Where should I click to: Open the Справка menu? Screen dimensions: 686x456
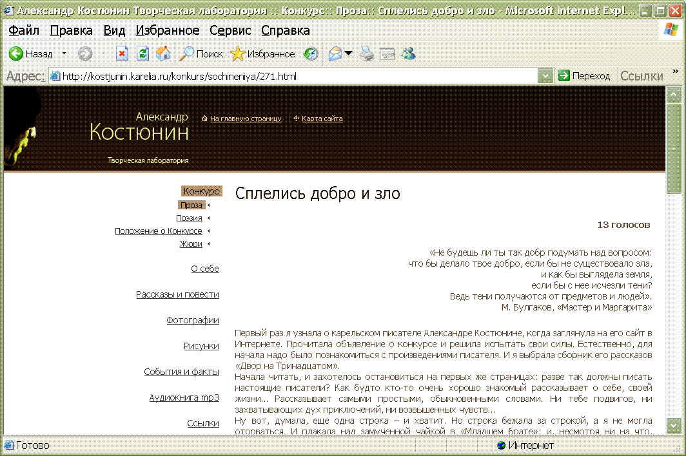pos(286,30)
